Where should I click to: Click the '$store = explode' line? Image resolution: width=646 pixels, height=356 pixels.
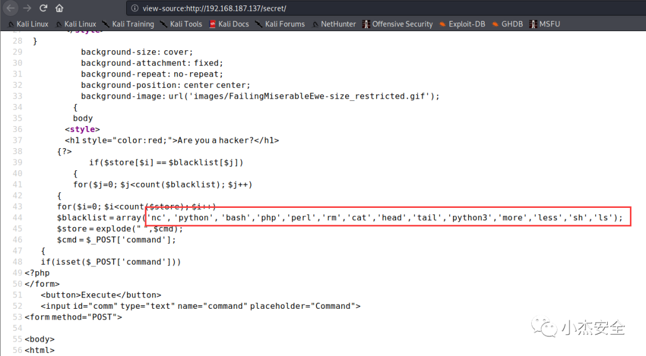point(120,229)
